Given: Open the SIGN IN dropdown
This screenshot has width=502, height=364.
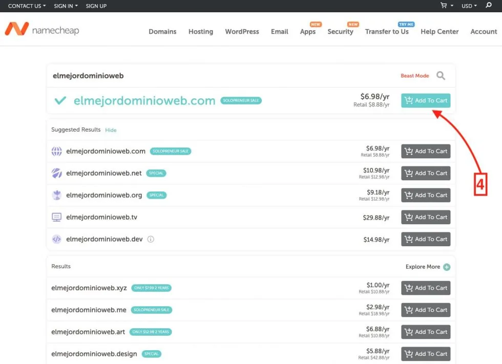Looking at the screenshot, I should pyautogui.click(x=66, y=6).
